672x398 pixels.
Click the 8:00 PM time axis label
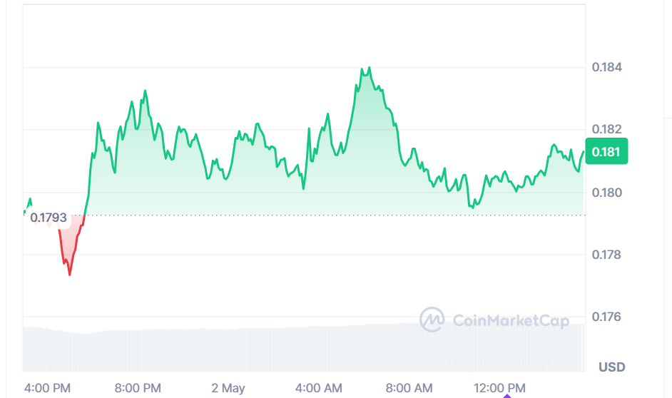point(138,388)
